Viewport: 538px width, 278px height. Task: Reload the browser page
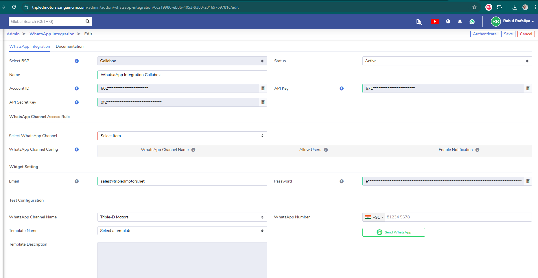14,7
